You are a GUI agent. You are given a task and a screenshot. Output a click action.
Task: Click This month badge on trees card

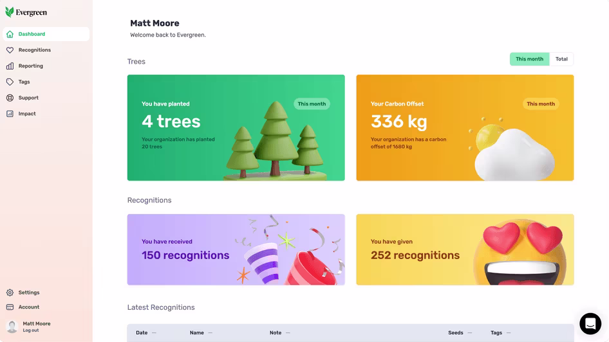point(312,104)
